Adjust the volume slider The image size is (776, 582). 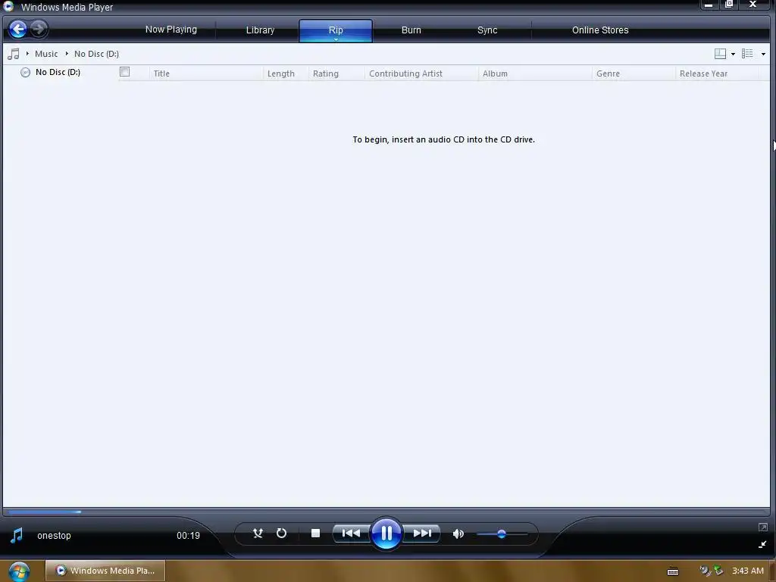(502, 533)
